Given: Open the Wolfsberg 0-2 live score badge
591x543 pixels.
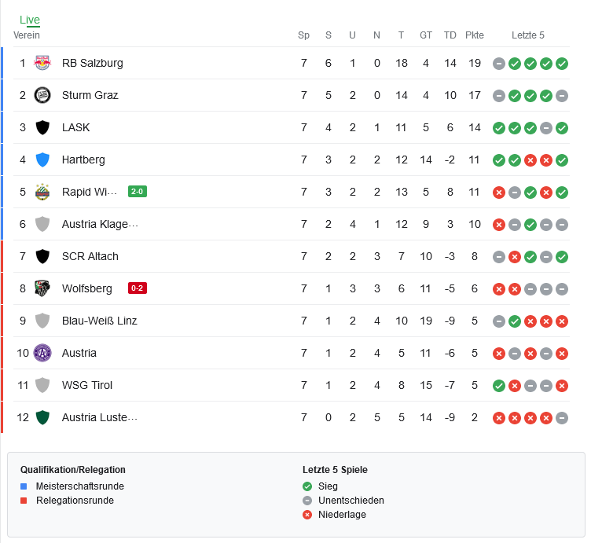Looking at the screenshot, I should [138, 288].
